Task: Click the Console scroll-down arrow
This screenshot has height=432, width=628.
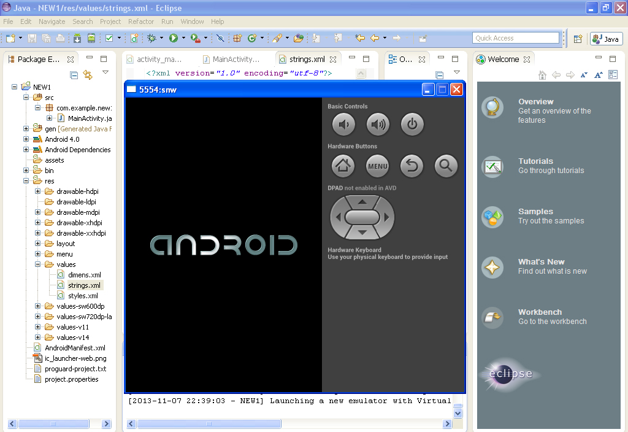Action: (458, 413)
